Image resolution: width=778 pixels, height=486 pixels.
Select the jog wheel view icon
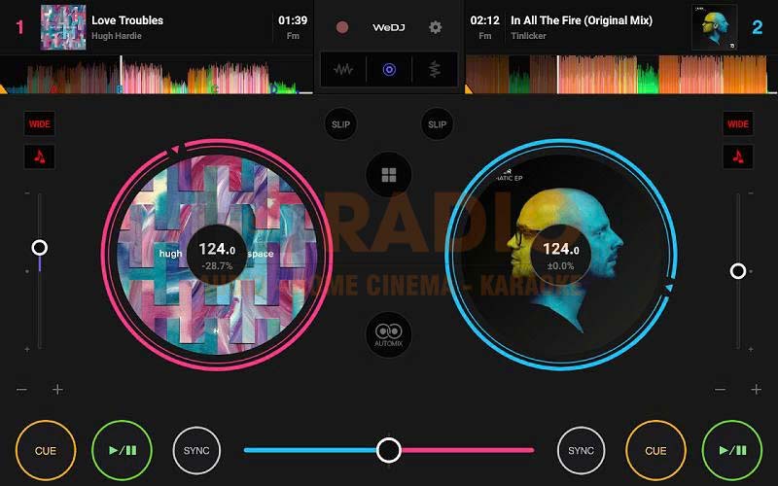coord(389,70)
